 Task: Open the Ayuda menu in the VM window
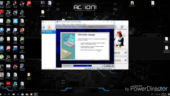[84, 24]
